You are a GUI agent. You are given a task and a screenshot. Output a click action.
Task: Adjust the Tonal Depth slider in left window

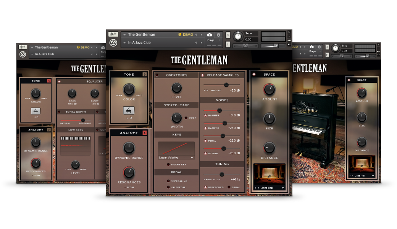click(x=76, y=121)
